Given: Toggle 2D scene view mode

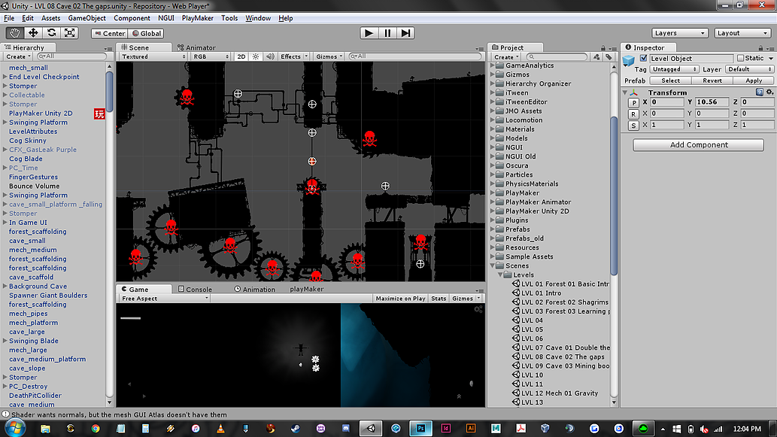Looking at the screenshot, I should click(x=241, y=56).
